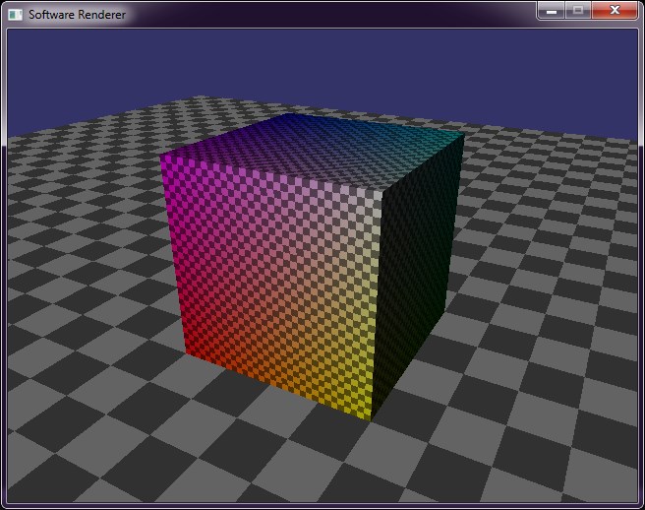Click the dark shaded right cube face
This screenshot has height=510, width=645.
[x=418, y=268]
